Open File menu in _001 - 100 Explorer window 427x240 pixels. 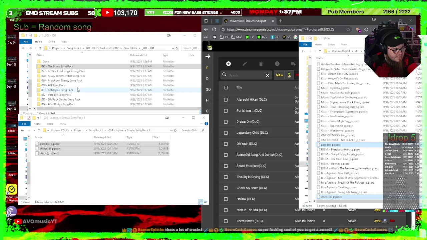click(26, 42)
